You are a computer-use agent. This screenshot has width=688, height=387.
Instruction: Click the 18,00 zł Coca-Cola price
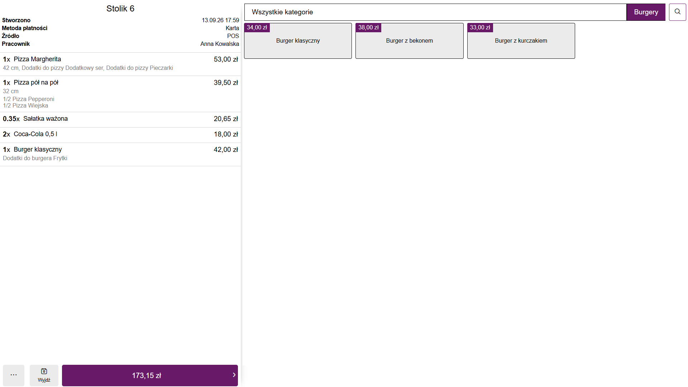click(x=226, y=134)
